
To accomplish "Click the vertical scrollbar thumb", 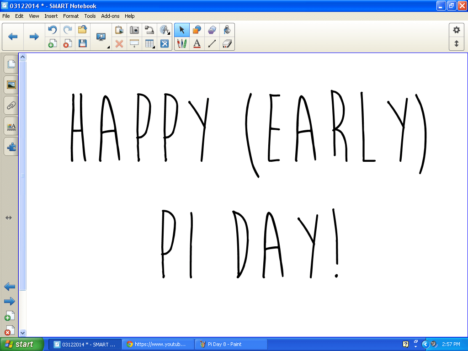I will click(23, 175).
